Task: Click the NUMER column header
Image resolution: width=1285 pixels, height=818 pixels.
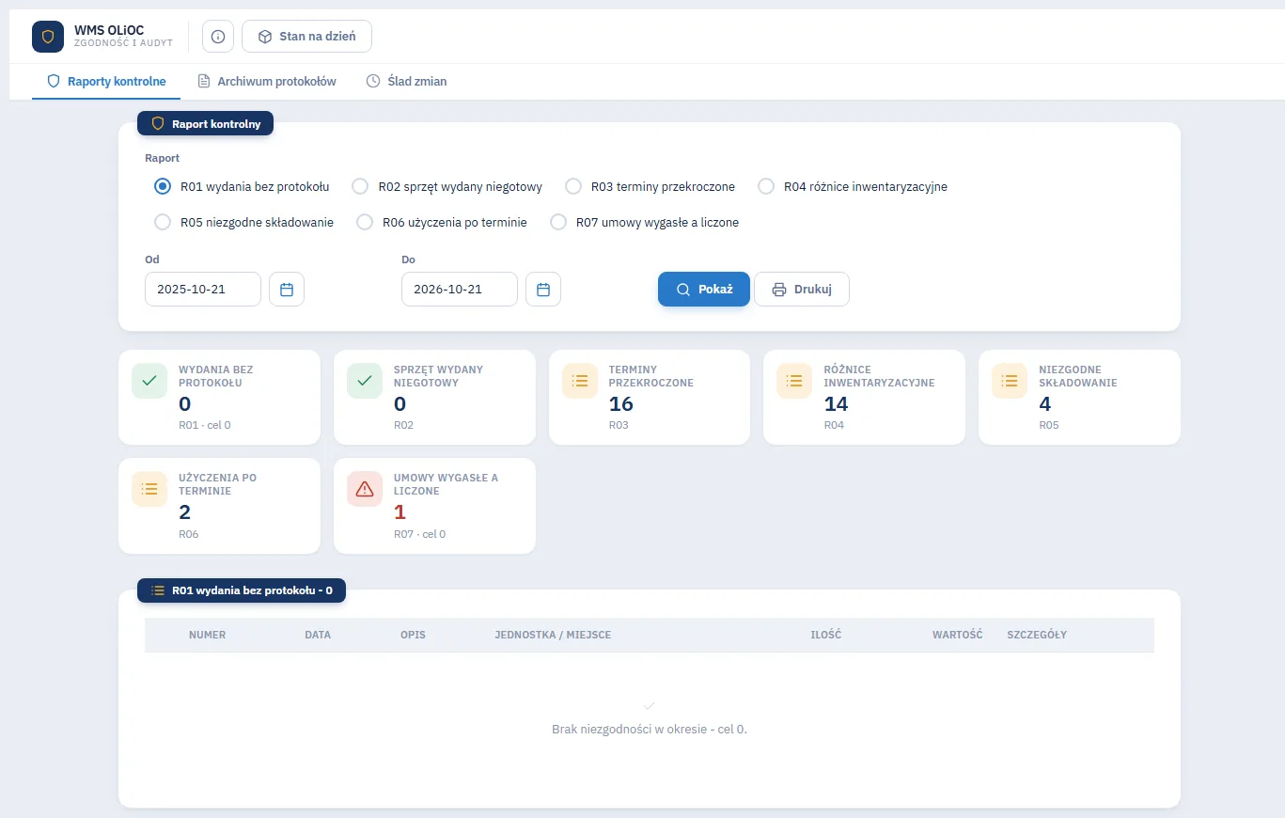Action: (207, 635)
